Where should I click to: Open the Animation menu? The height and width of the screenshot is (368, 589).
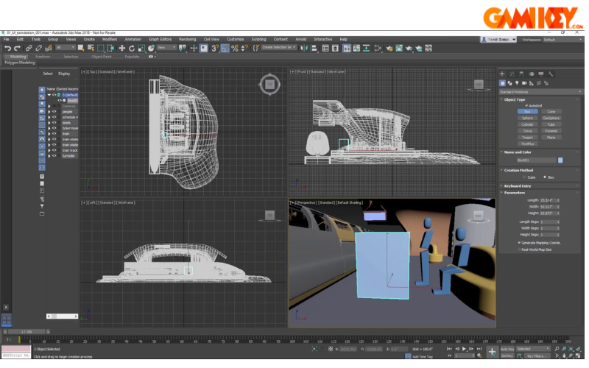(133, 39)
